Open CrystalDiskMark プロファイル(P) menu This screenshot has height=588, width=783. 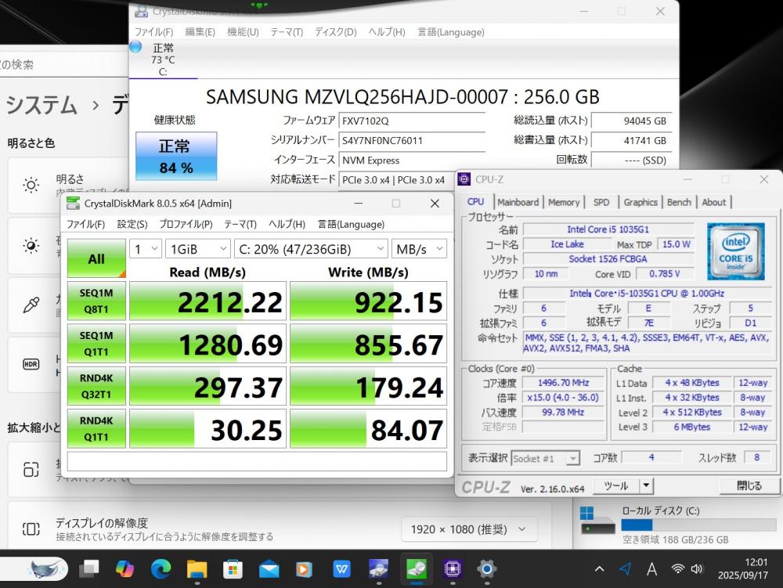(186, 224)
